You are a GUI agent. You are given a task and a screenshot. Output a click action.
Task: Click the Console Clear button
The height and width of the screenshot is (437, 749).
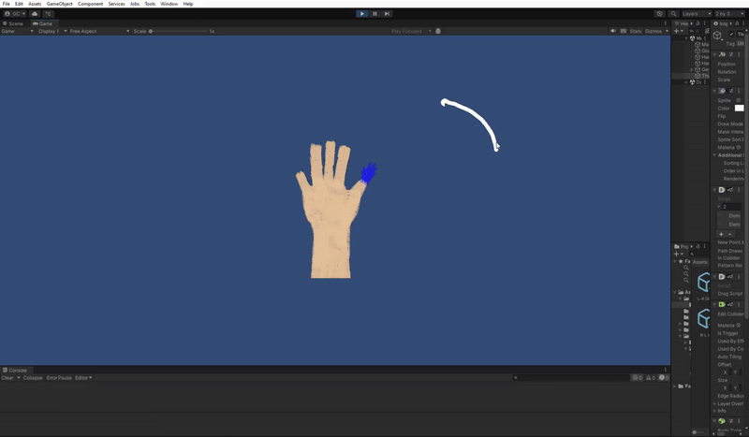(7, 378)
